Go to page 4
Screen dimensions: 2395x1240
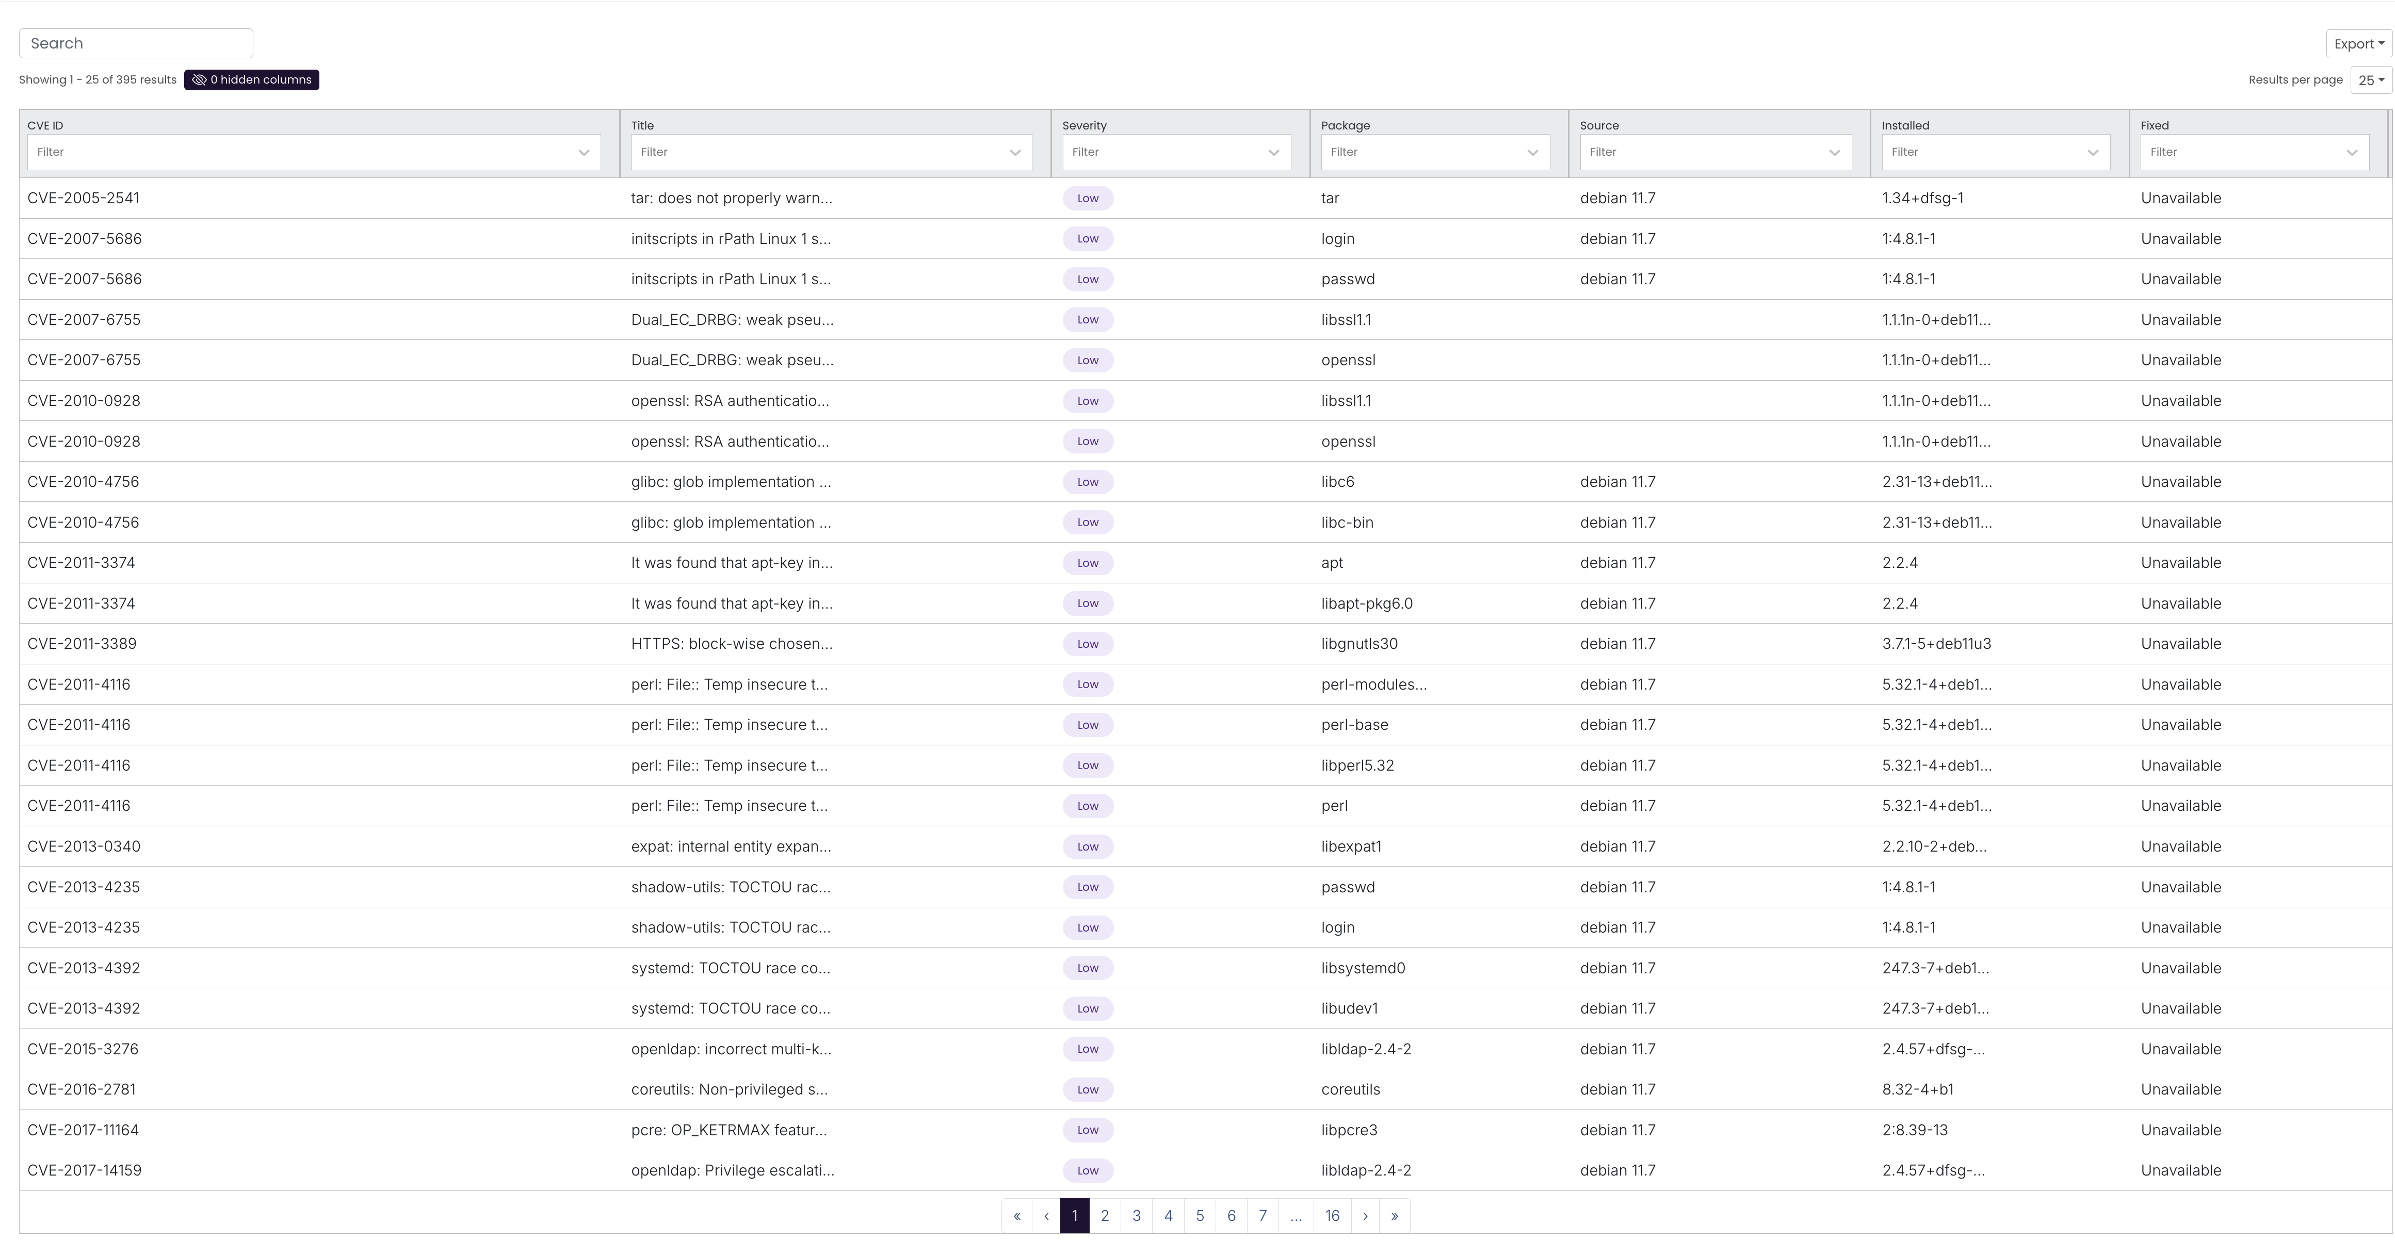(1169, 1216)
